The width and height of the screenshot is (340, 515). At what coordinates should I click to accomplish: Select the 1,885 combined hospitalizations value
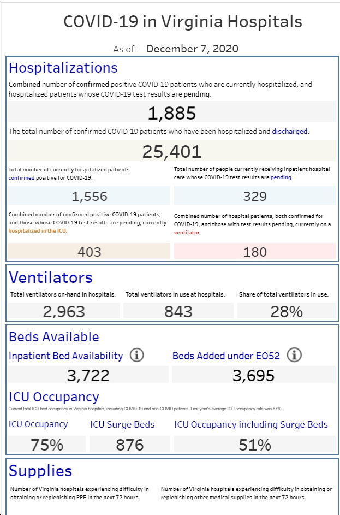(x=172, y=112)
